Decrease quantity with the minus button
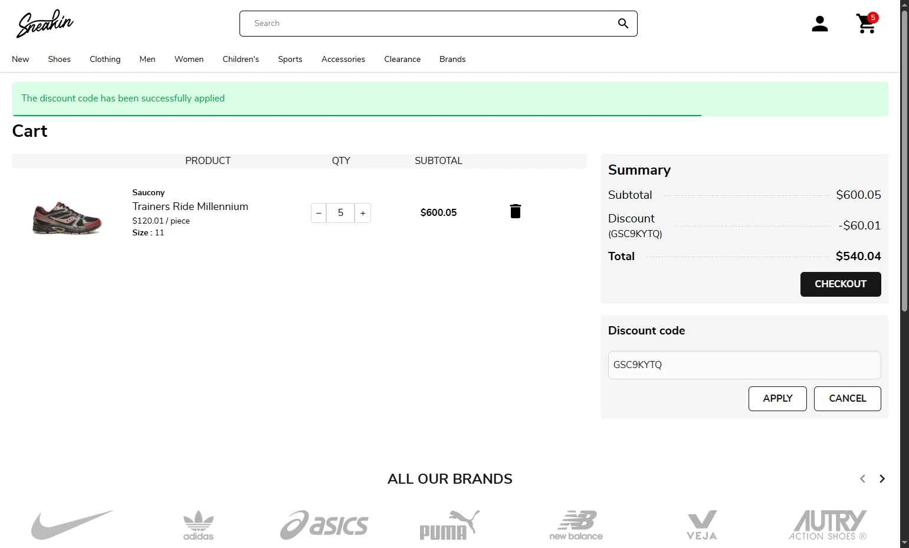 point(319,213)
